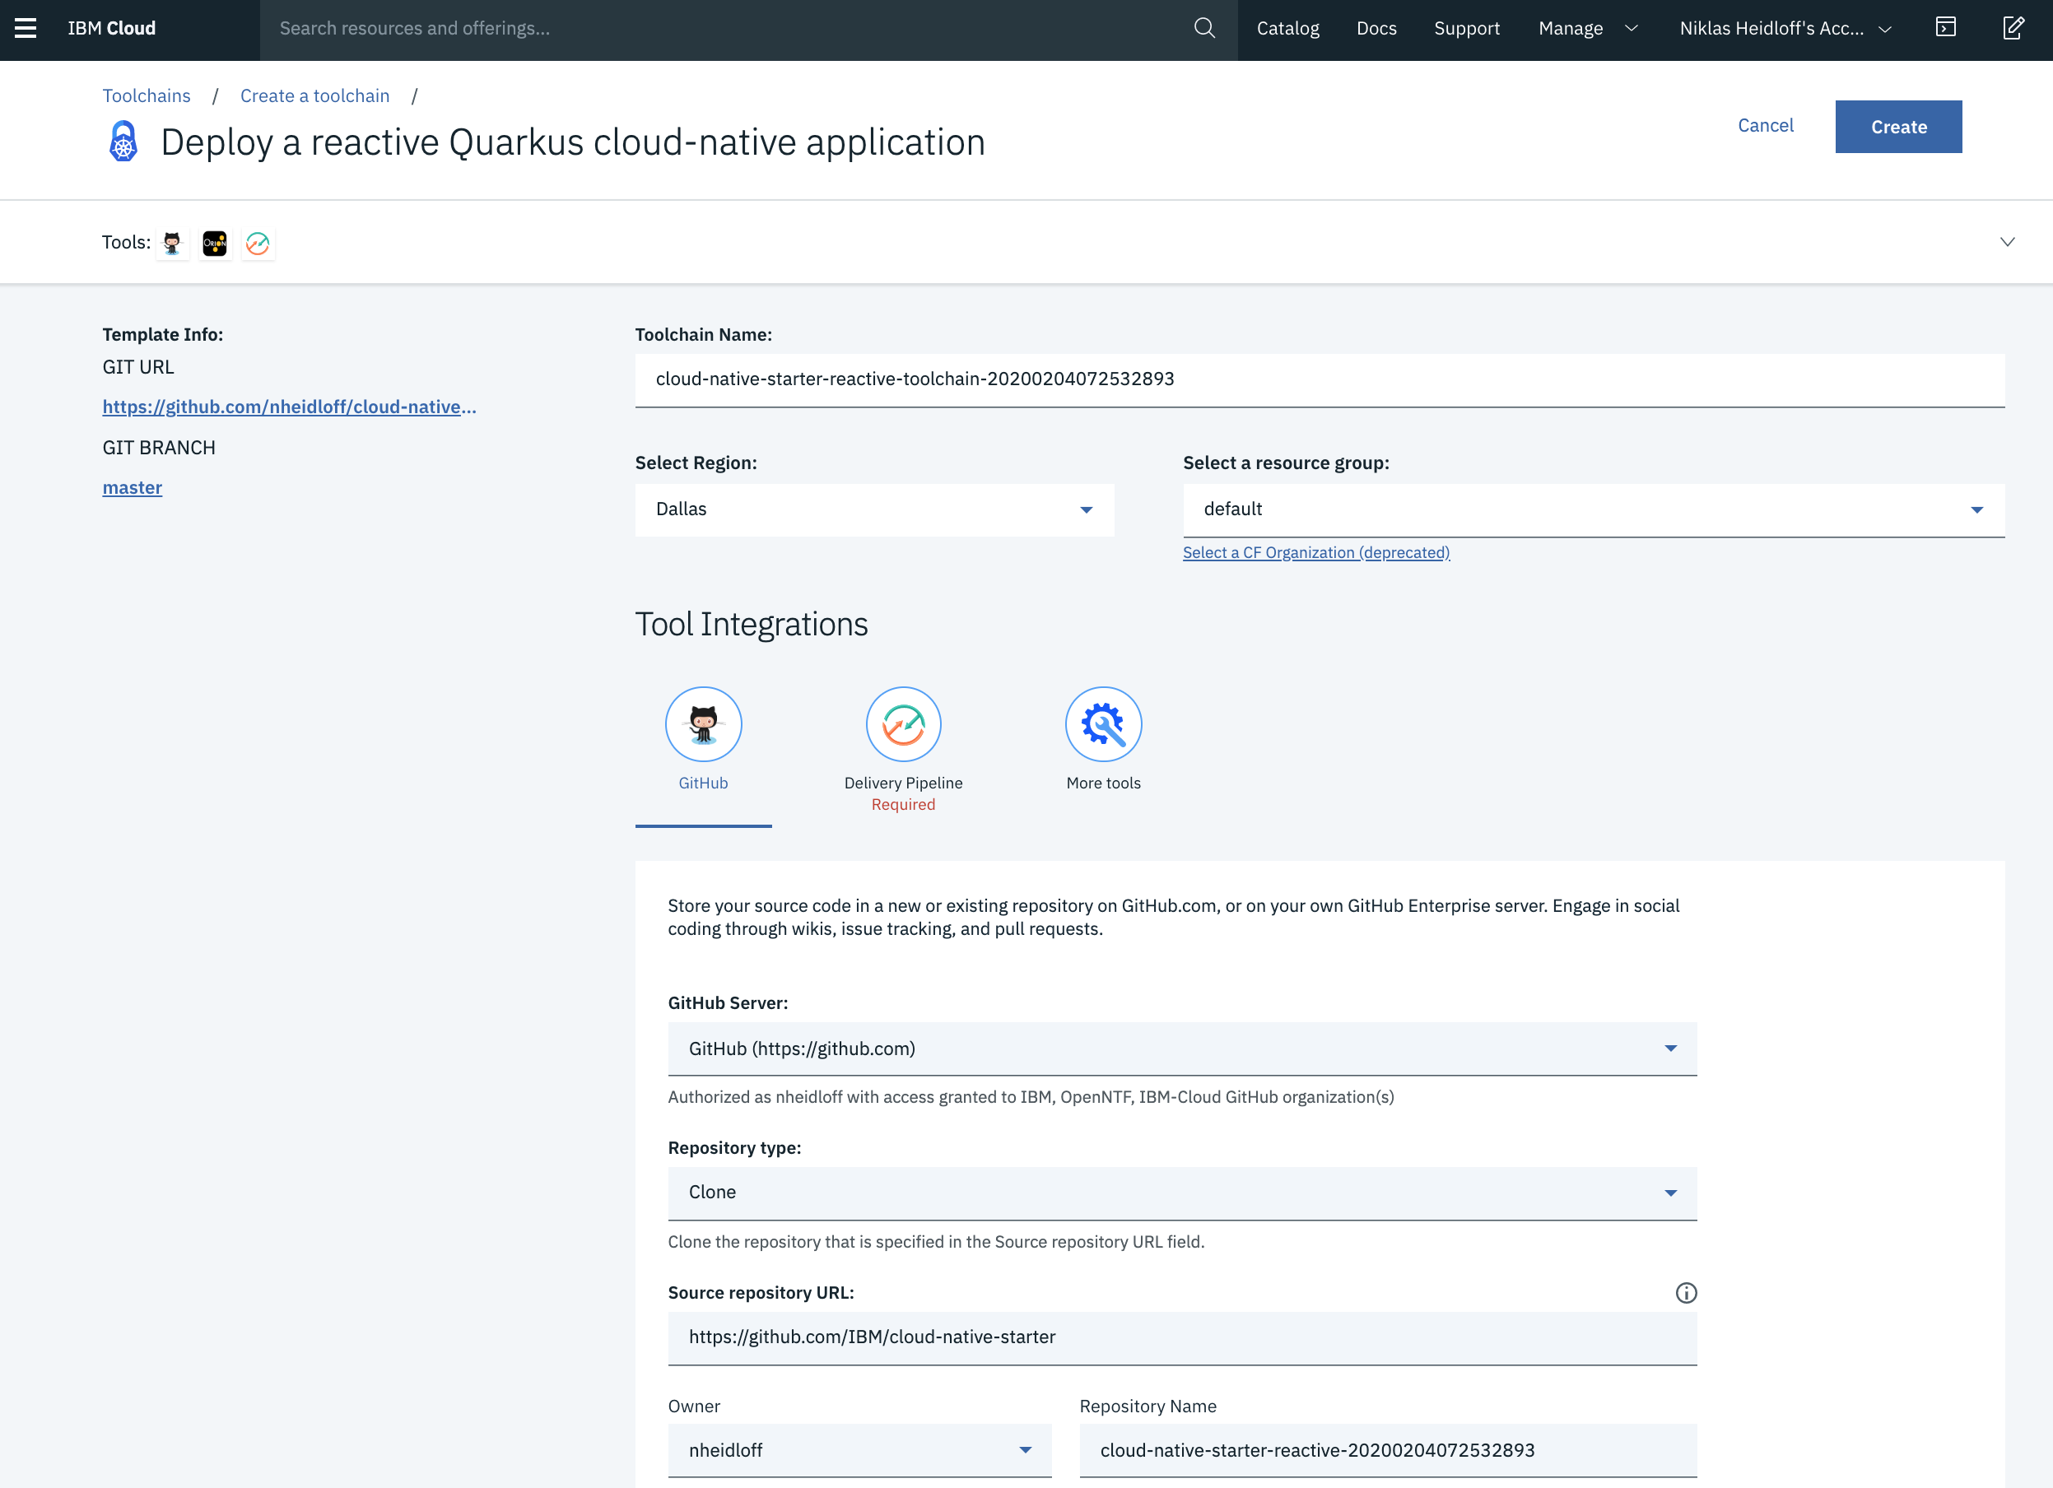Select the Delivery Pipeline integration icon
This screenshot has width=2053, height=1488.
[902, 724]
